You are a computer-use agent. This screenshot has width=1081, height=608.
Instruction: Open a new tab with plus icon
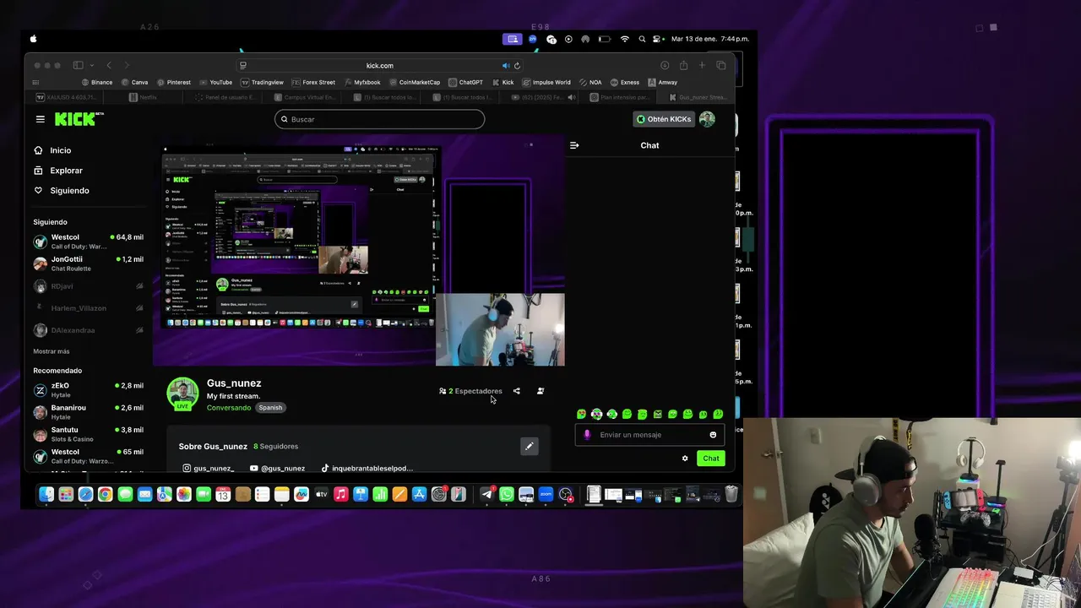(702, 65)
